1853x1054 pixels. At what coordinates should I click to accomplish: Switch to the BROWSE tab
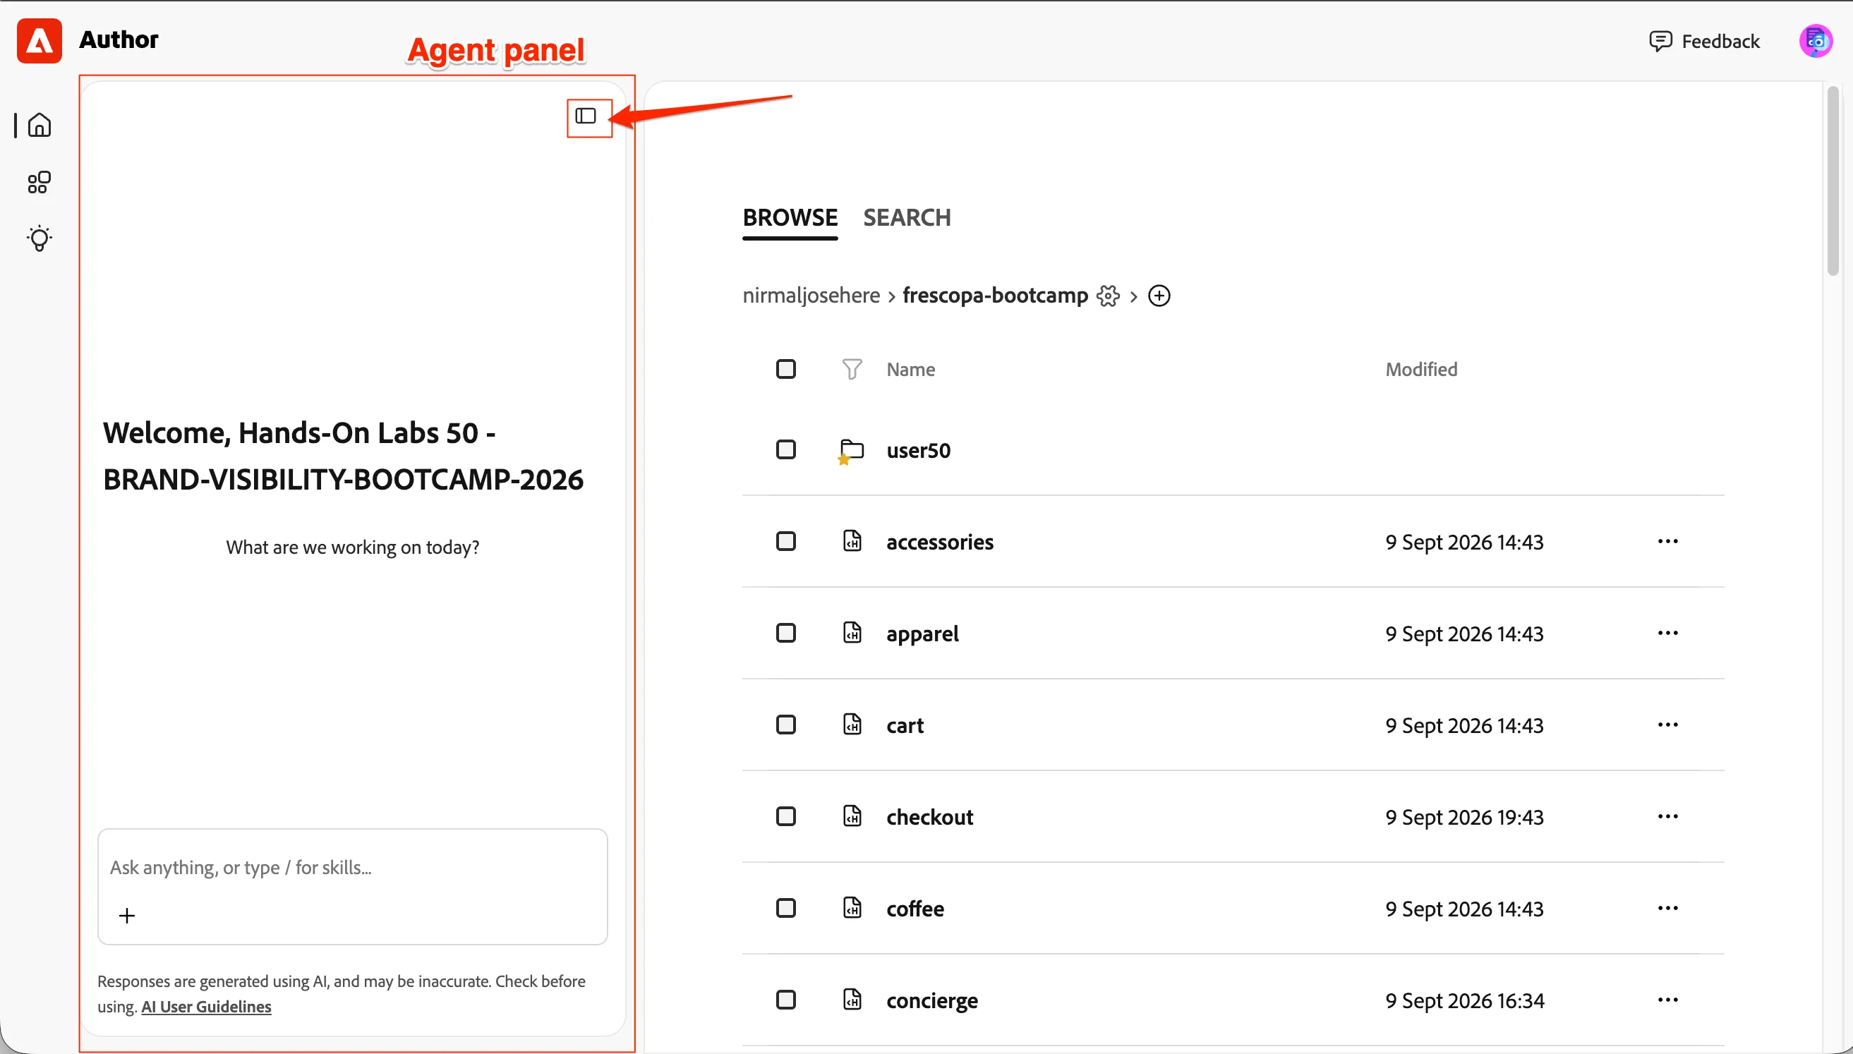790,217
